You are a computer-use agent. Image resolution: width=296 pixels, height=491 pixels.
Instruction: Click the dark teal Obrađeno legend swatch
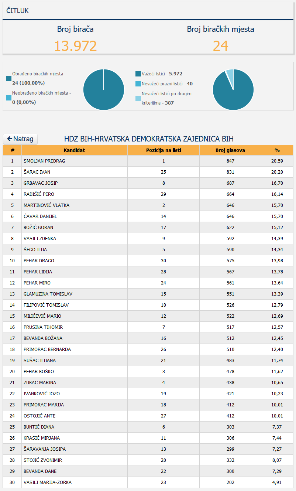tap(8, 78)
